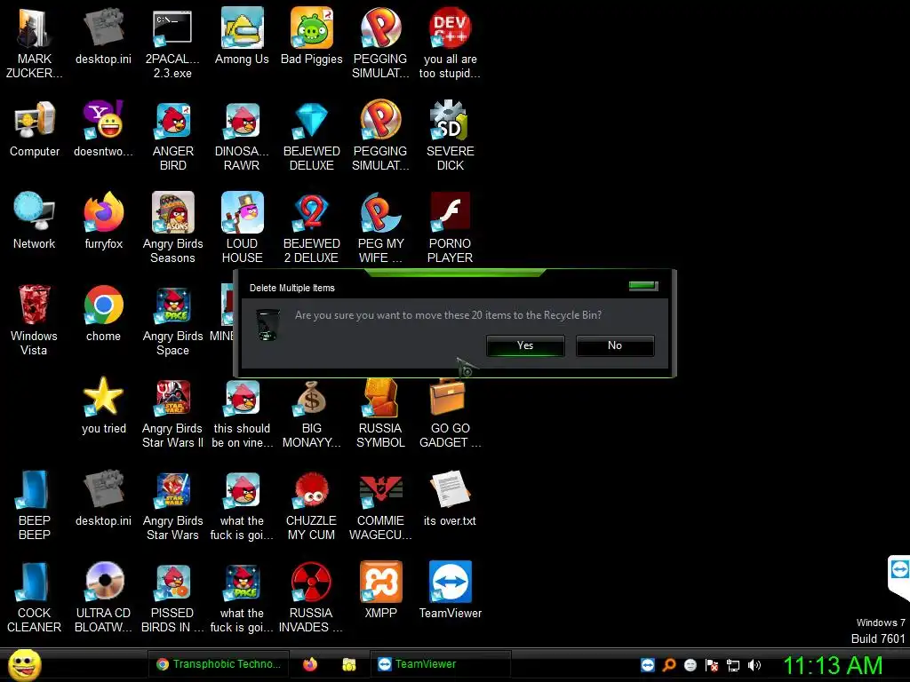Select the Flash player desktop icon

tap(450, 228)
